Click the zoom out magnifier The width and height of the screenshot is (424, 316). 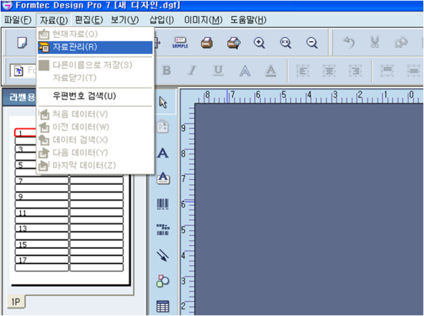311,42
